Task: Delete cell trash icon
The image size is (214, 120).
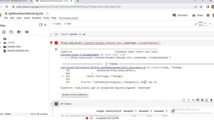Action: pyautogui.click(x=211, y=100)
